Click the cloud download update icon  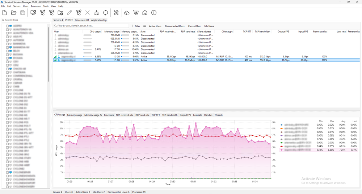pyautogui.click(x=127, y=13)
